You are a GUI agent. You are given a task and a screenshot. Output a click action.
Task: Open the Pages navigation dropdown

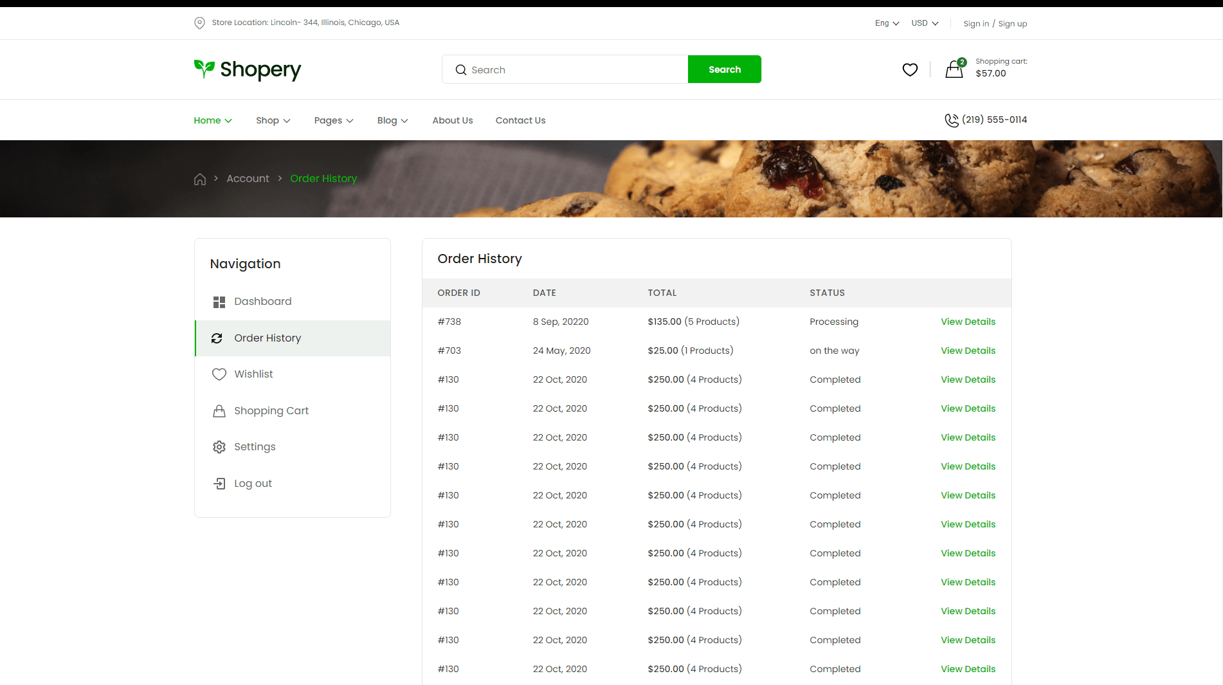pos(333,120)
